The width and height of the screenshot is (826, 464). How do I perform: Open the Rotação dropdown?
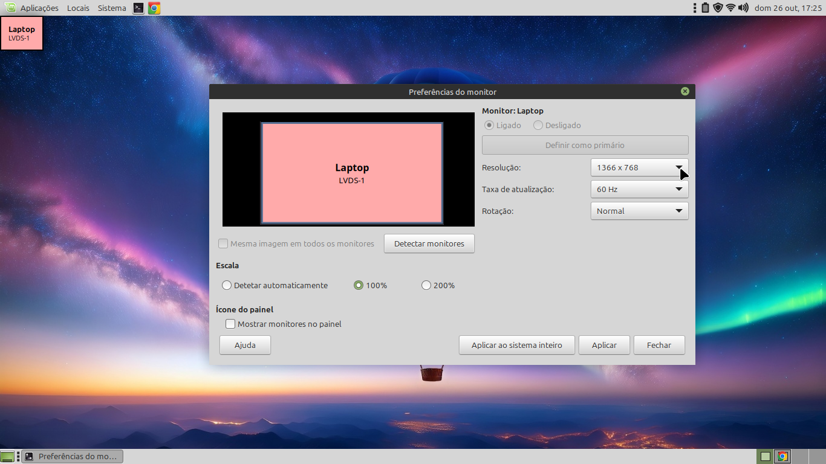point(639,211)
